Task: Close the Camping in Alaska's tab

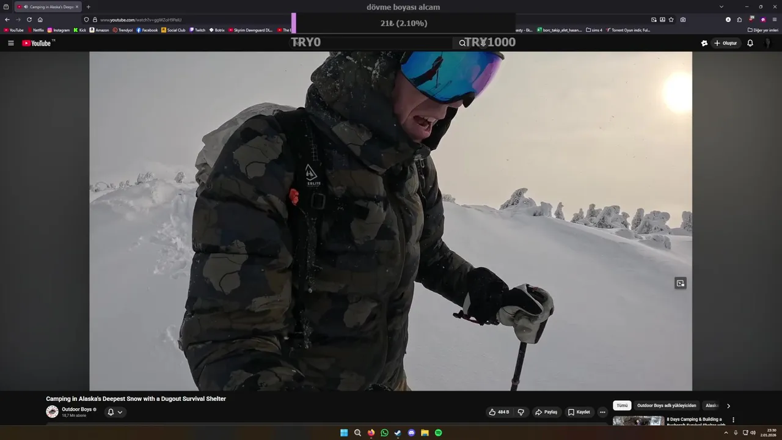Action: [x=77, y=7]
